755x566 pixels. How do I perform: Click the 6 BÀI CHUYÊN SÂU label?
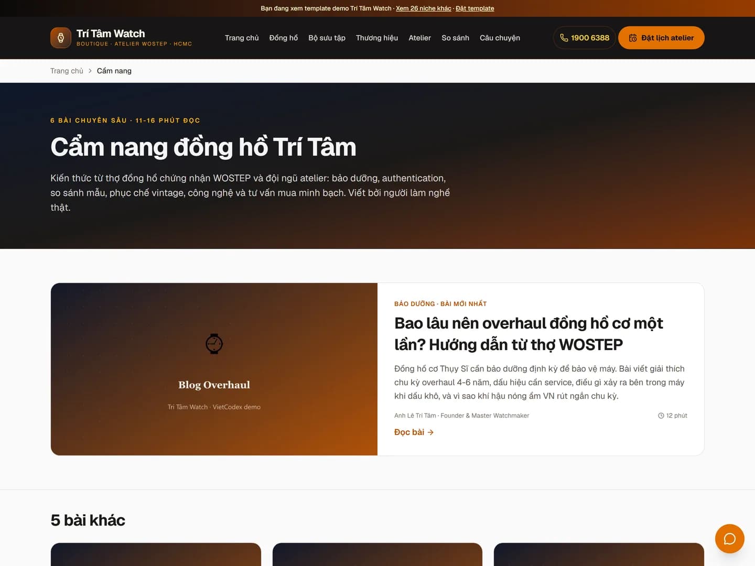[125, 121]
